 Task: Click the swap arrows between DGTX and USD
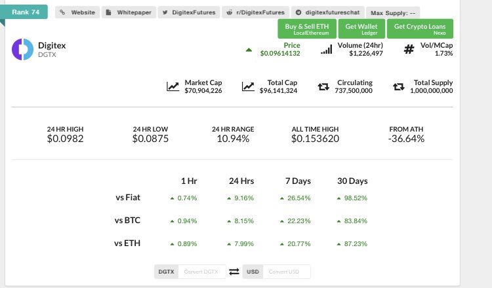point(234,272)
